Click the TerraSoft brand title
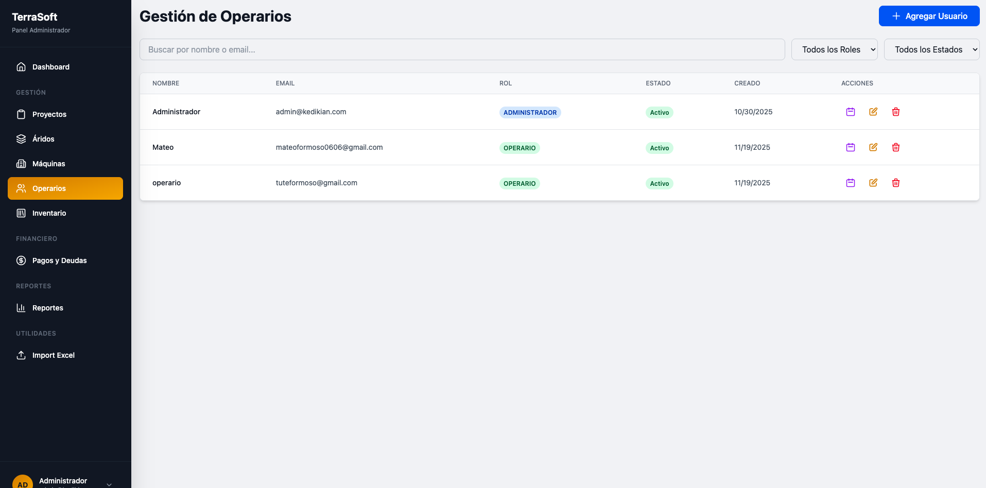This screenshot has height=488, width=986. tap(34, 17)
